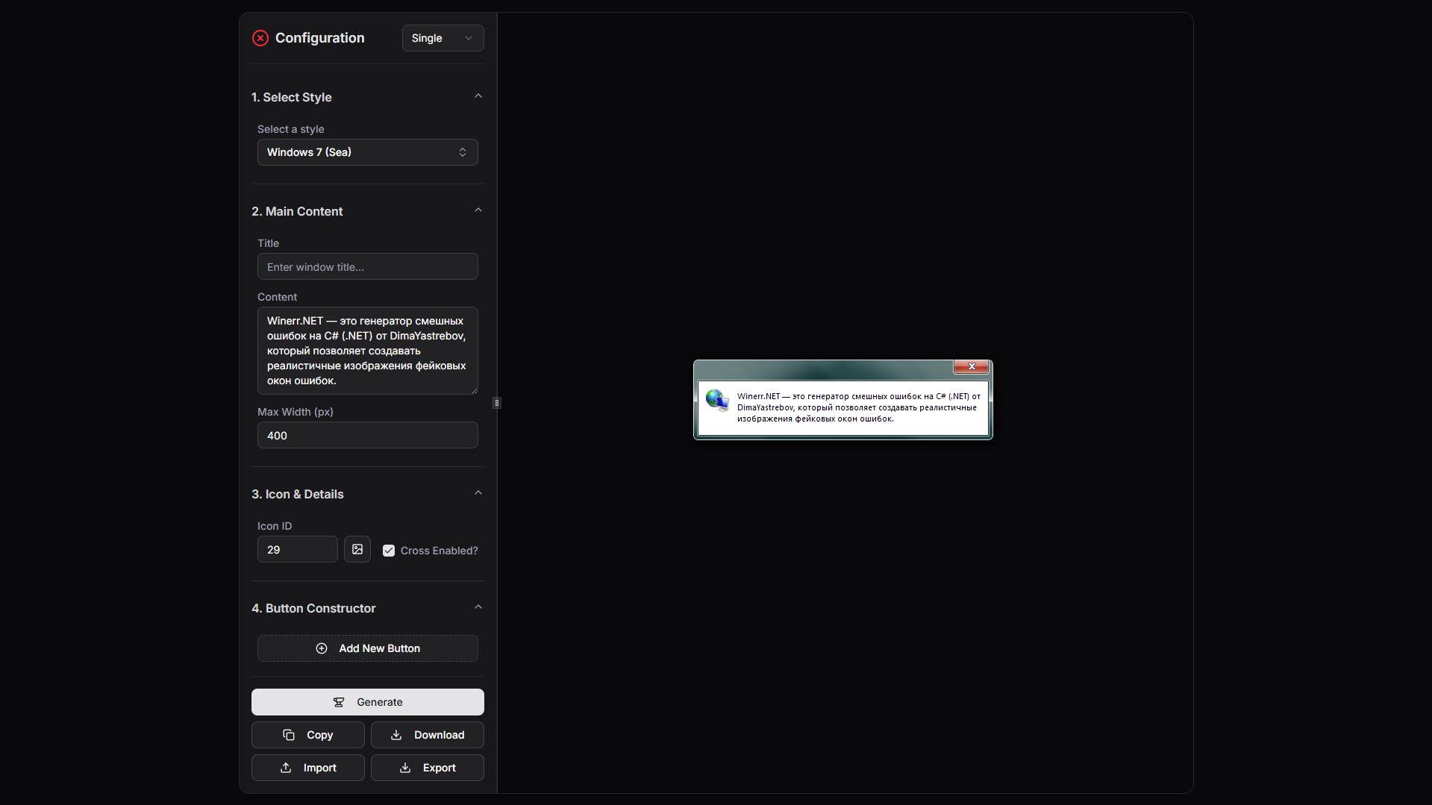Collapse the Icon & Details section
This screenshot has width=1432, height=805.
click(478, 493)
